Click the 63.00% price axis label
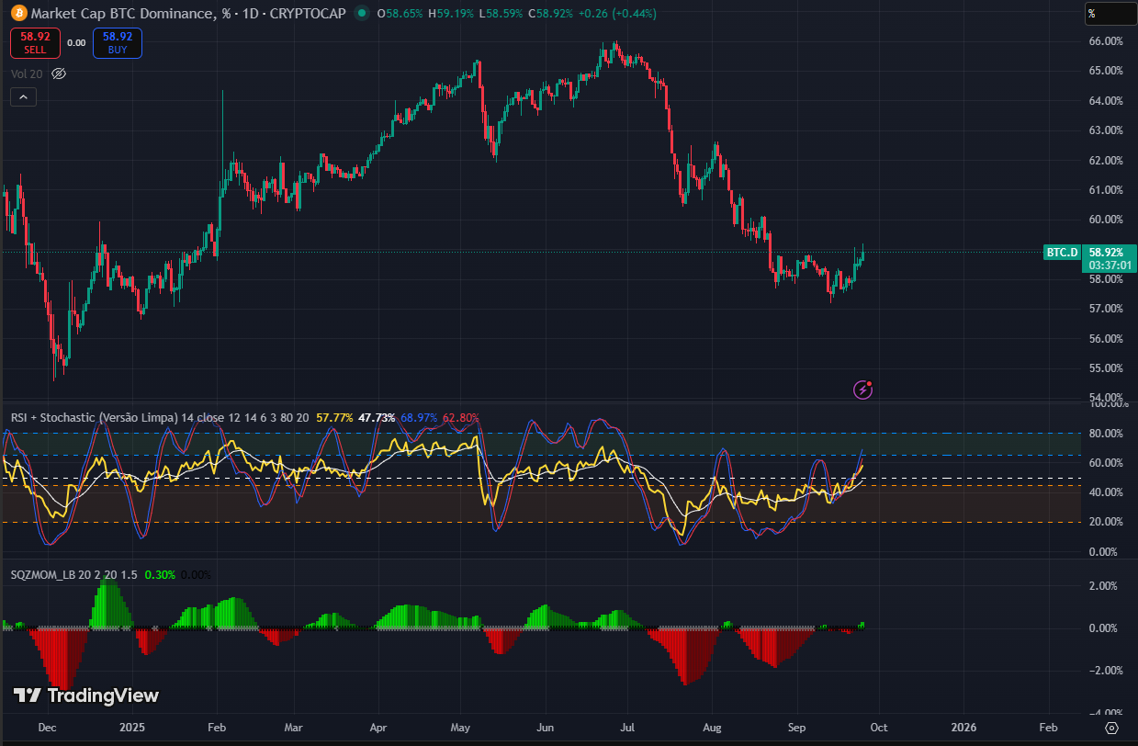 coord(1107,130)
